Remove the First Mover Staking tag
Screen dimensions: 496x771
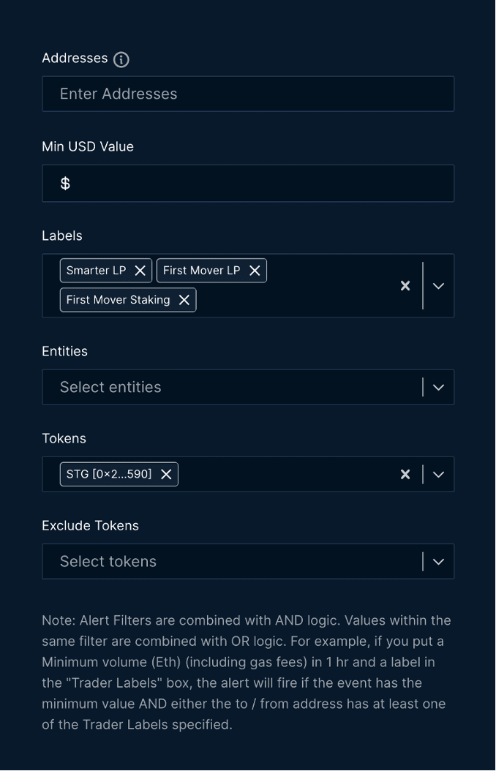pos(184,300)
